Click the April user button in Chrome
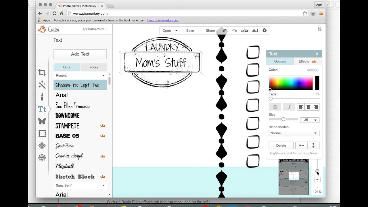The height and width of the screenshot is (207, 368). point(319,5)
